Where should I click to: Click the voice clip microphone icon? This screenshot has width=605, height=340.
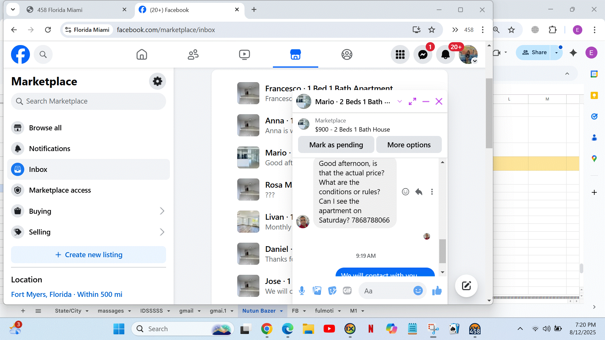pyautogui.click(x=302, y=291)
